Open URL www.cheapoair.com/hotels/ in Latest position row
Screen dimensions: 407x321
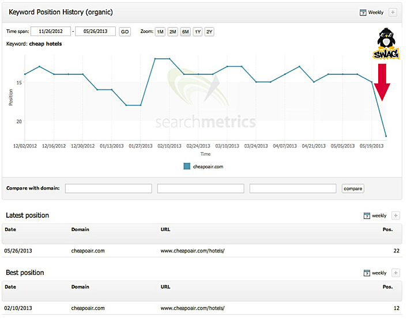(x=193, y=251)
